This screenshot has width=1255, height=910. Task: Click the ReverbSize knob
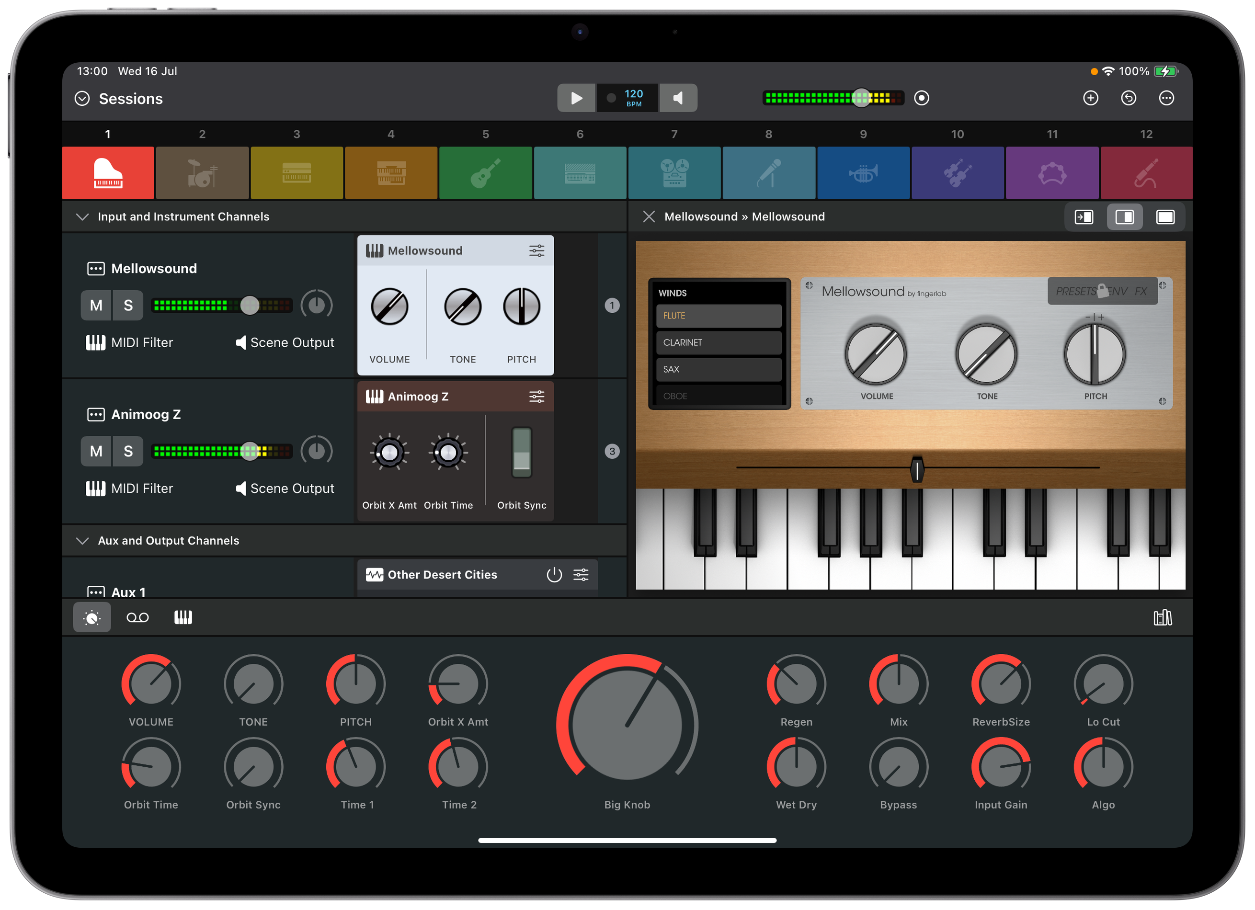1001,684
